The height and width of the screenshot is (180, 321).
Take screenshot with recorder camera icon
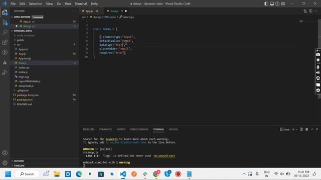tap(318, 54)
